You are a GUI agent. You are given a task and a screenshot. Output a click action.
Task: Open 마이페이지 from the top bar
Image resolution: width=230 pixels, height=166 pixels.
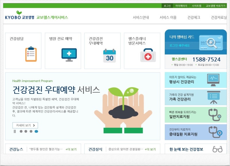[x=181, y=6]
